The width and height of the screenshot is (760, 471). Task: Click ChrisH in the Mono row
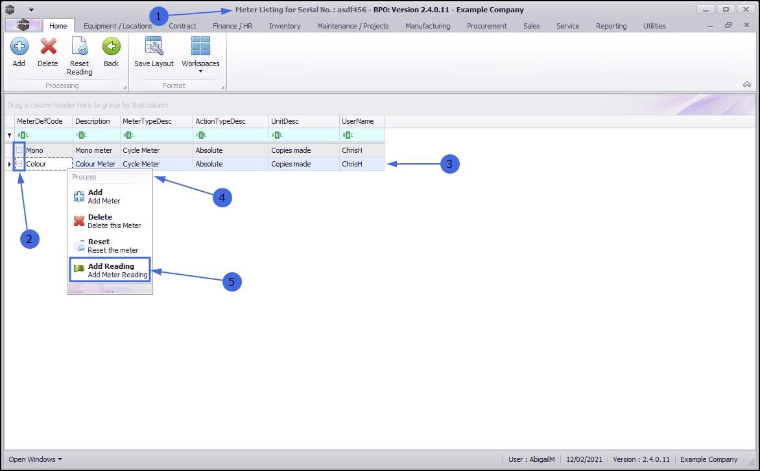click(362, 150)
